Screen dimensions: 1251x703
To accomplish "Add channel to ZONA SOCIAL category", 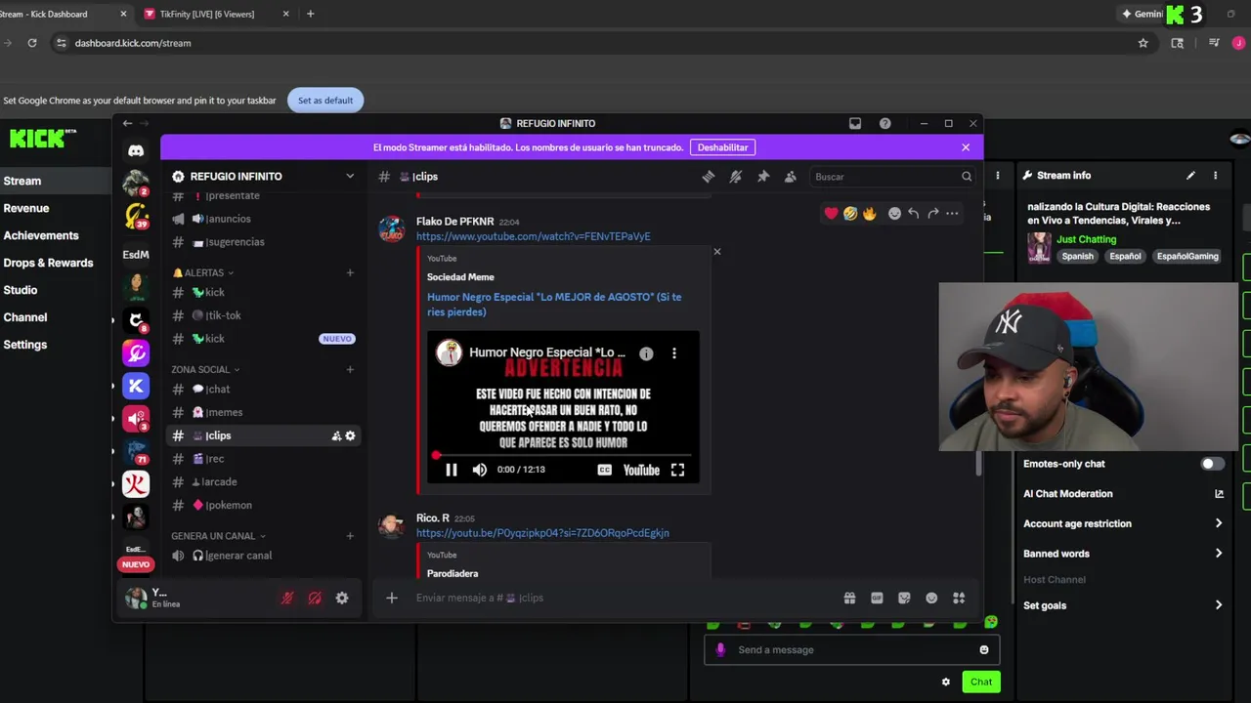I will point(350,369).
